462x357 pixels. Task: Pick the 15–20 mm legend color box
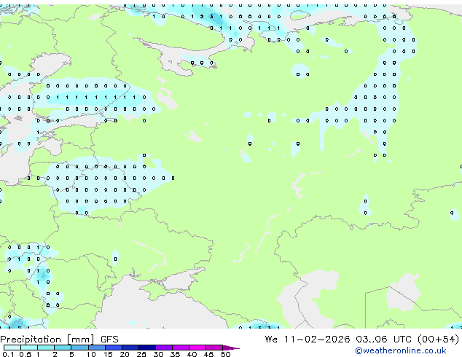114,348
